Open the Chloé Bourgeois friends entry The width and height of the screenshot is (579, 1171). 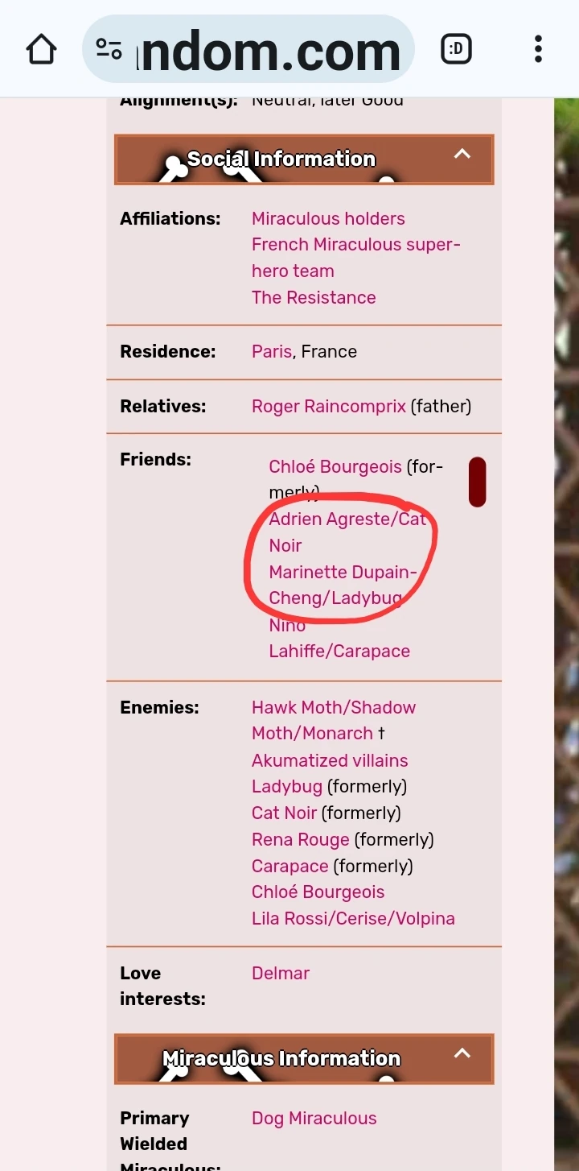[x=335, y=466]
